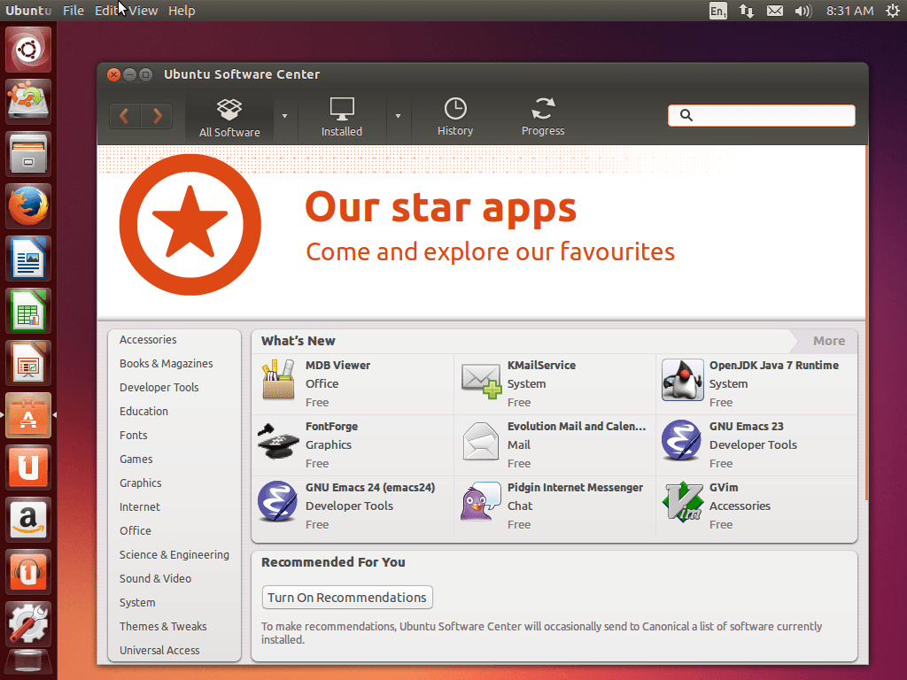Screen dimensions: 907x680
Task: Launch LibreOffice Impress from the launcher
Action: coord(28,362)
